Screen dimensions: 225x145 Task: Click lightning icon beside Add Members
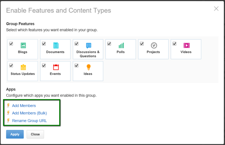[x=8, y=105]
